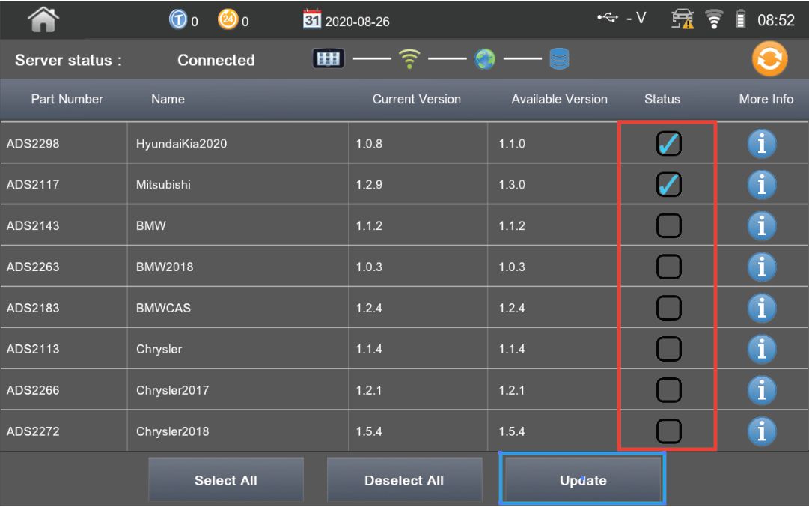View BMWCAS more info icon
809x507 pixels.
[761, 308]
